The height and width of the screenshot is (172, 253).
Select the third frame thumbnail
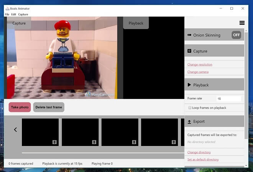(120, 132)
